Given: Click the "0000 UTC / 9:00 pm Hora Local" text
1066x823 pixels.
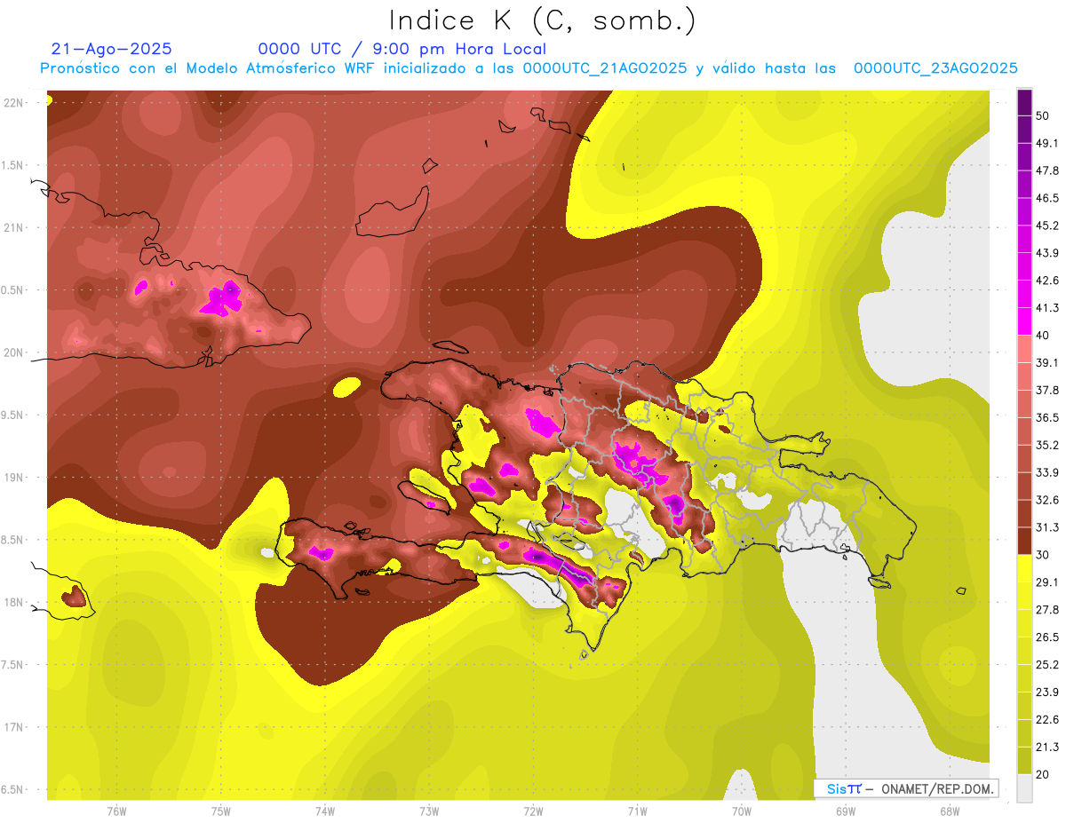Looking at the screenshot, I should coord(402,49).
